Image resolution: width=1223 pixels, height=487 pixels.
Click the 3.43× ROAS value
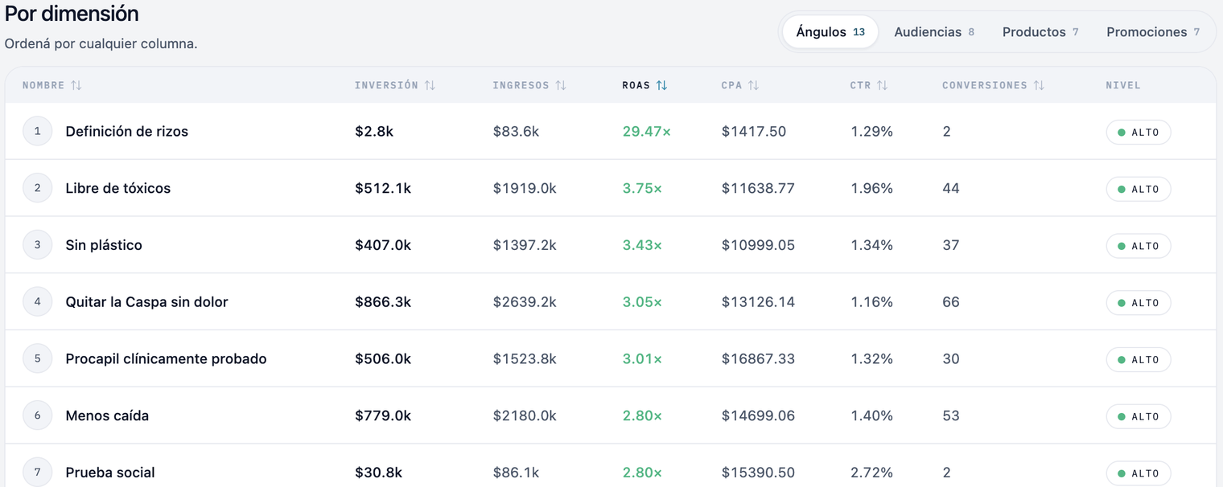[x=642, y=245]
